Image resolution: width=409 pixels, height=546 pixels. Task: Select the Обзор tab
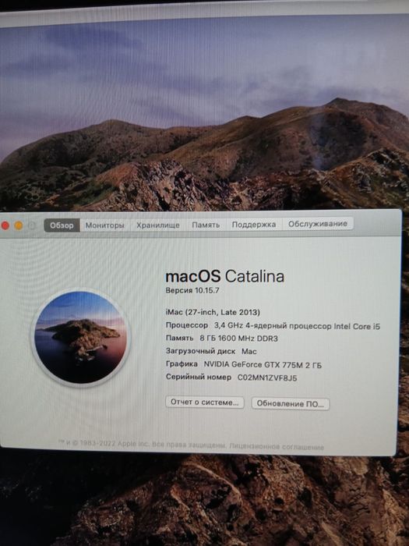[62, 225]
